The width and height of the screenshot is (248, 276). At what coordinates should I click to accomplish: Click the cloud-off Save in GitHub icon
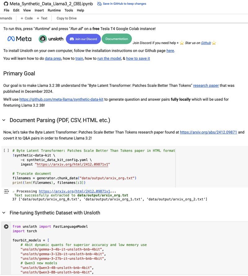click(x=100, y=4)
